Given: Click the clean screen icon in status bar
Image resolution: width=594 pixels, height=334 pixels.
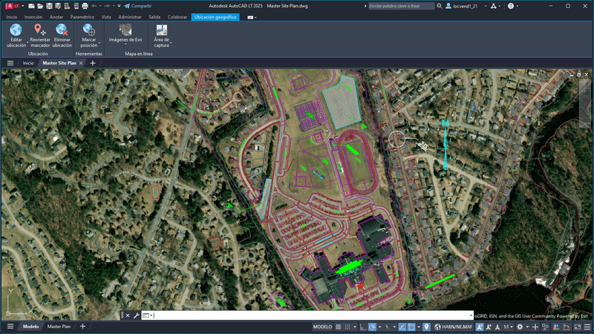Looking at the screenshot, I should 577,327.
